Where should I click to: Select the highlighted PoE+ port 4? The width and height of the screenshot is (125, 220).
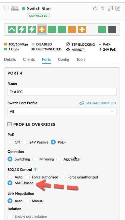point(42,29)
